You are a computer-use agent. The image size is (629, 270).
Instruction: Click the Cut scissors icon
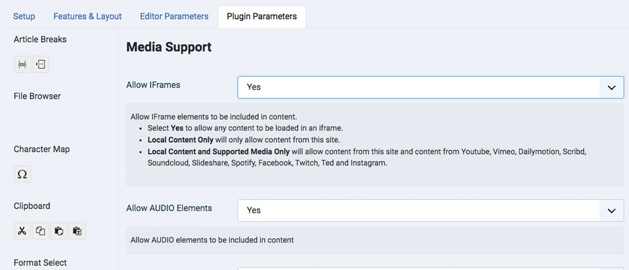[x=23, y=231]
